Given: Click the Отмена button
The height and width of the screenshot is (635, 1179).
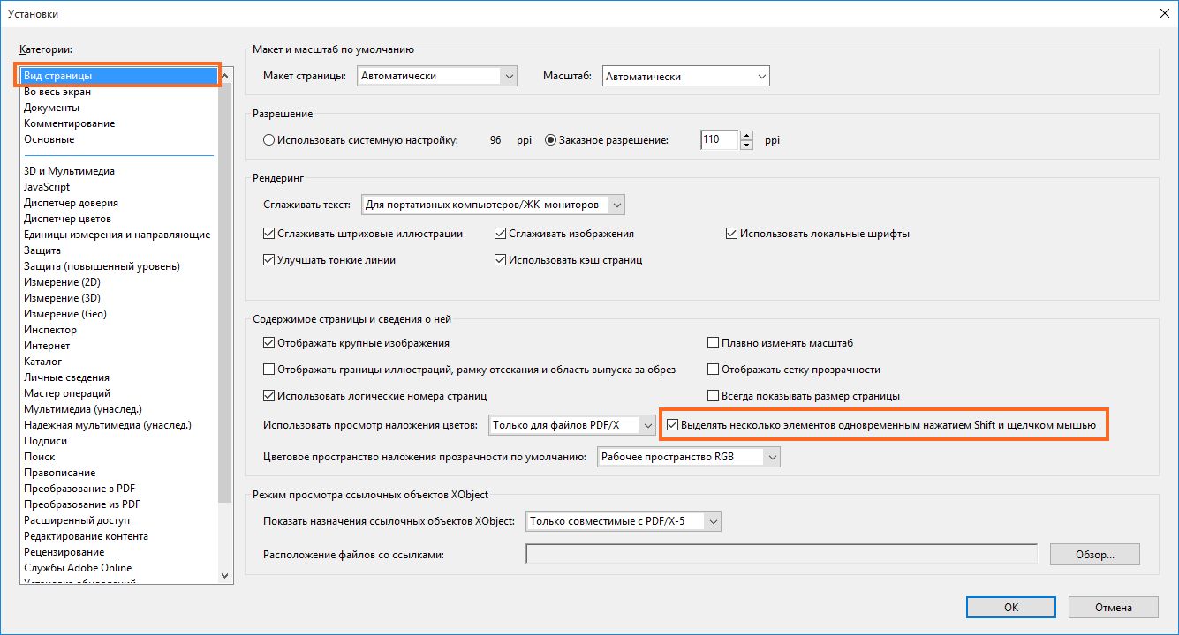Looking at the screenshot, I should tap(1114, 608).
